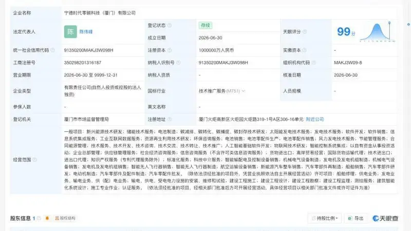This screenshot has width=411, height=231.
Task: Click the small blue circle at right edge
Action: pos(408,24)
